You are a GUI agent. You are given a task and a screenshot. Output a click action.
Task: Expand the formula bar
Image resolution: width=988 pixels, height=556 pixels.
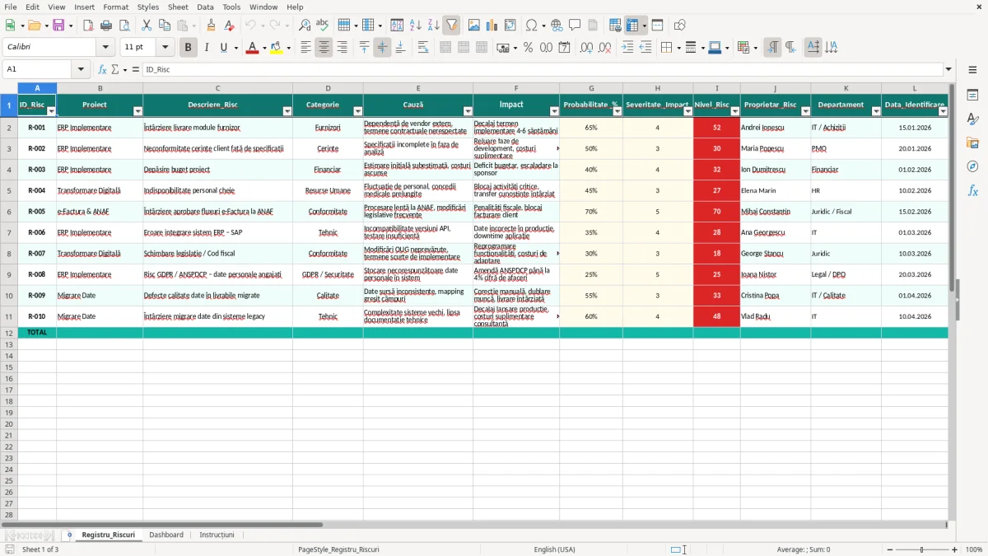(x=949, y=69)
